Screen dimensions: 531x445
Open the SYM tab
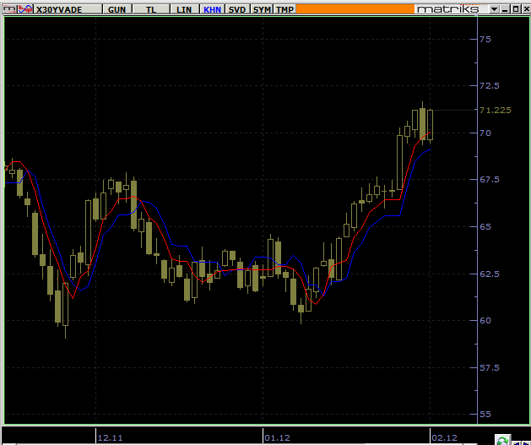point(262,9)
